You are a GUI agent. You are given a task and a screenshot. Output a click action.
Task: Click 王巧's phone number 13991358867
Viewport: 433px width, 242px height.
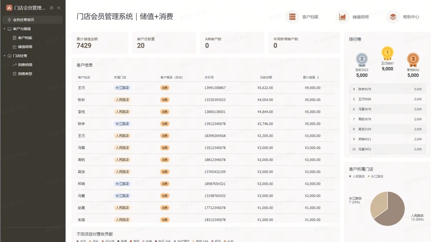tap(215, 88)
